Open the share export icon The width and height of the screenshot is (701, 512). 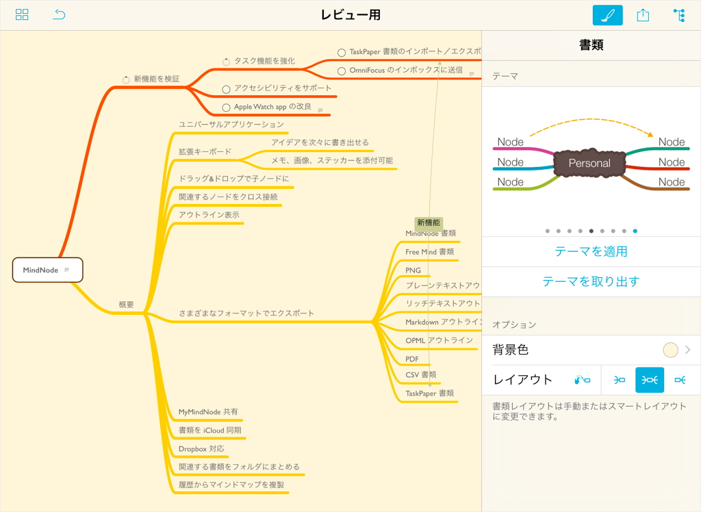click(x=643, y=15)
